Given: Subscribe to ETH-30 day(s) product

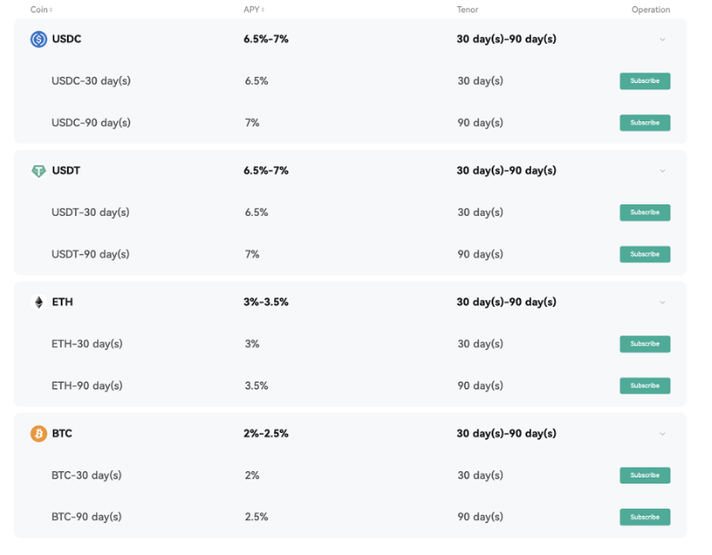Looking at the screenshot, I should (644, 344).
